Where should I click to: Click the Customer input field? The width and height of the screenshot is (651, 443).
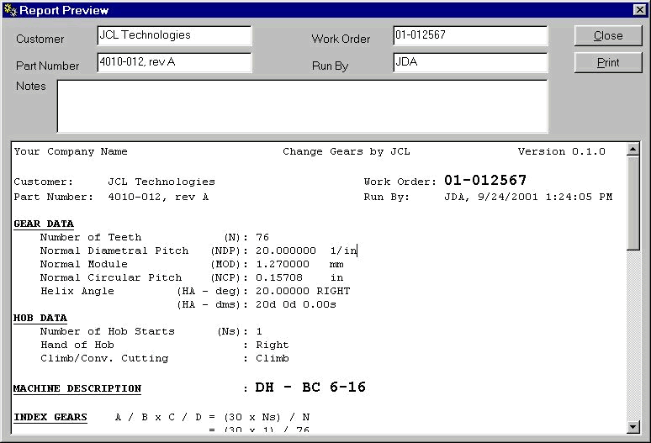point(174,35)
